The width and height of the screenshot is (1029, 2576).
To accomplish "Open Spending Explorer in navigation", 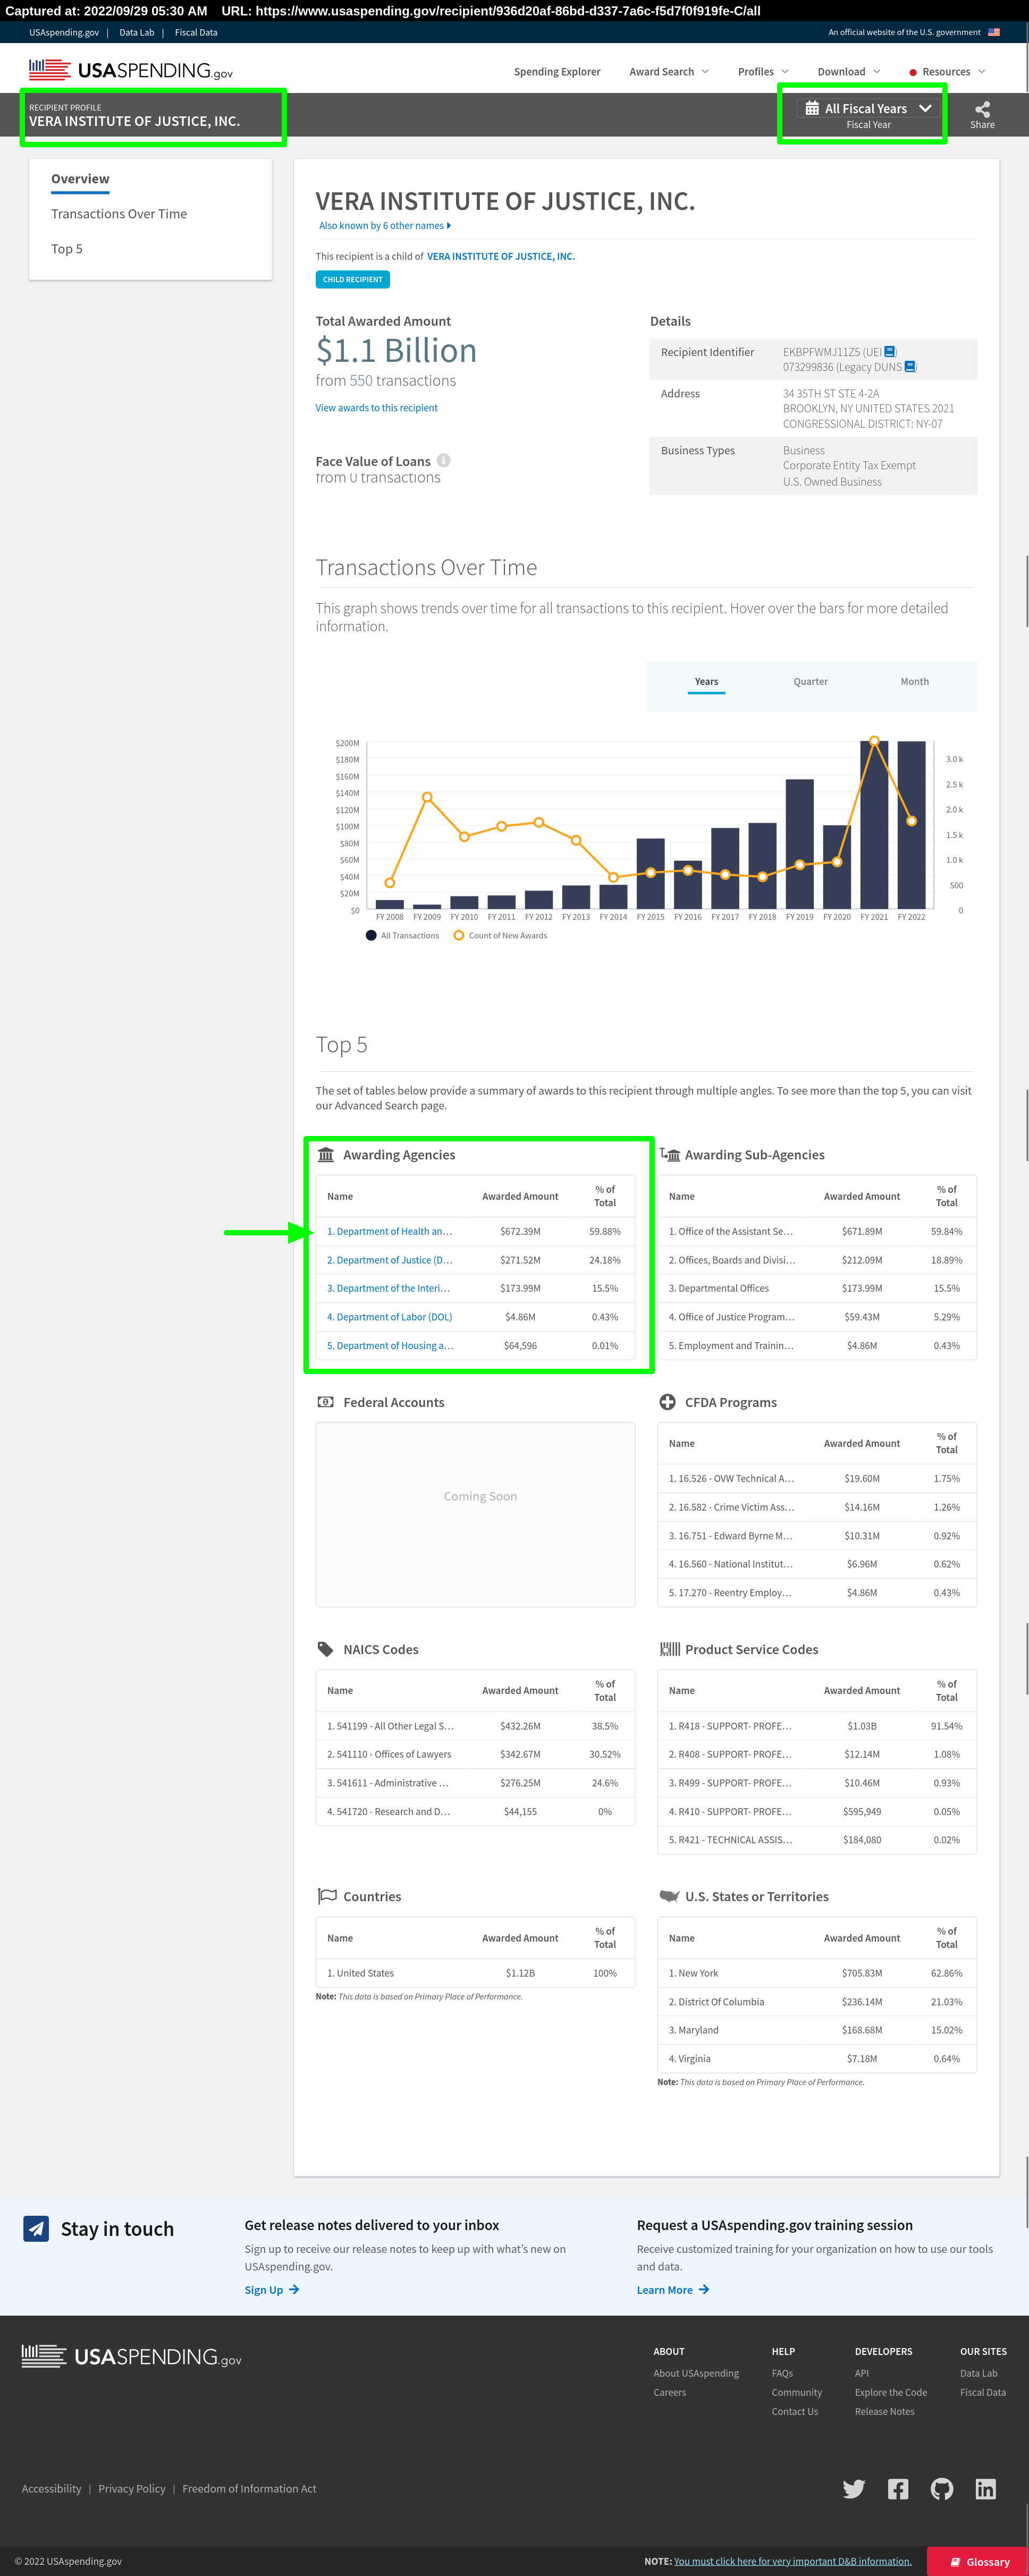I will [x=557, y=72].
